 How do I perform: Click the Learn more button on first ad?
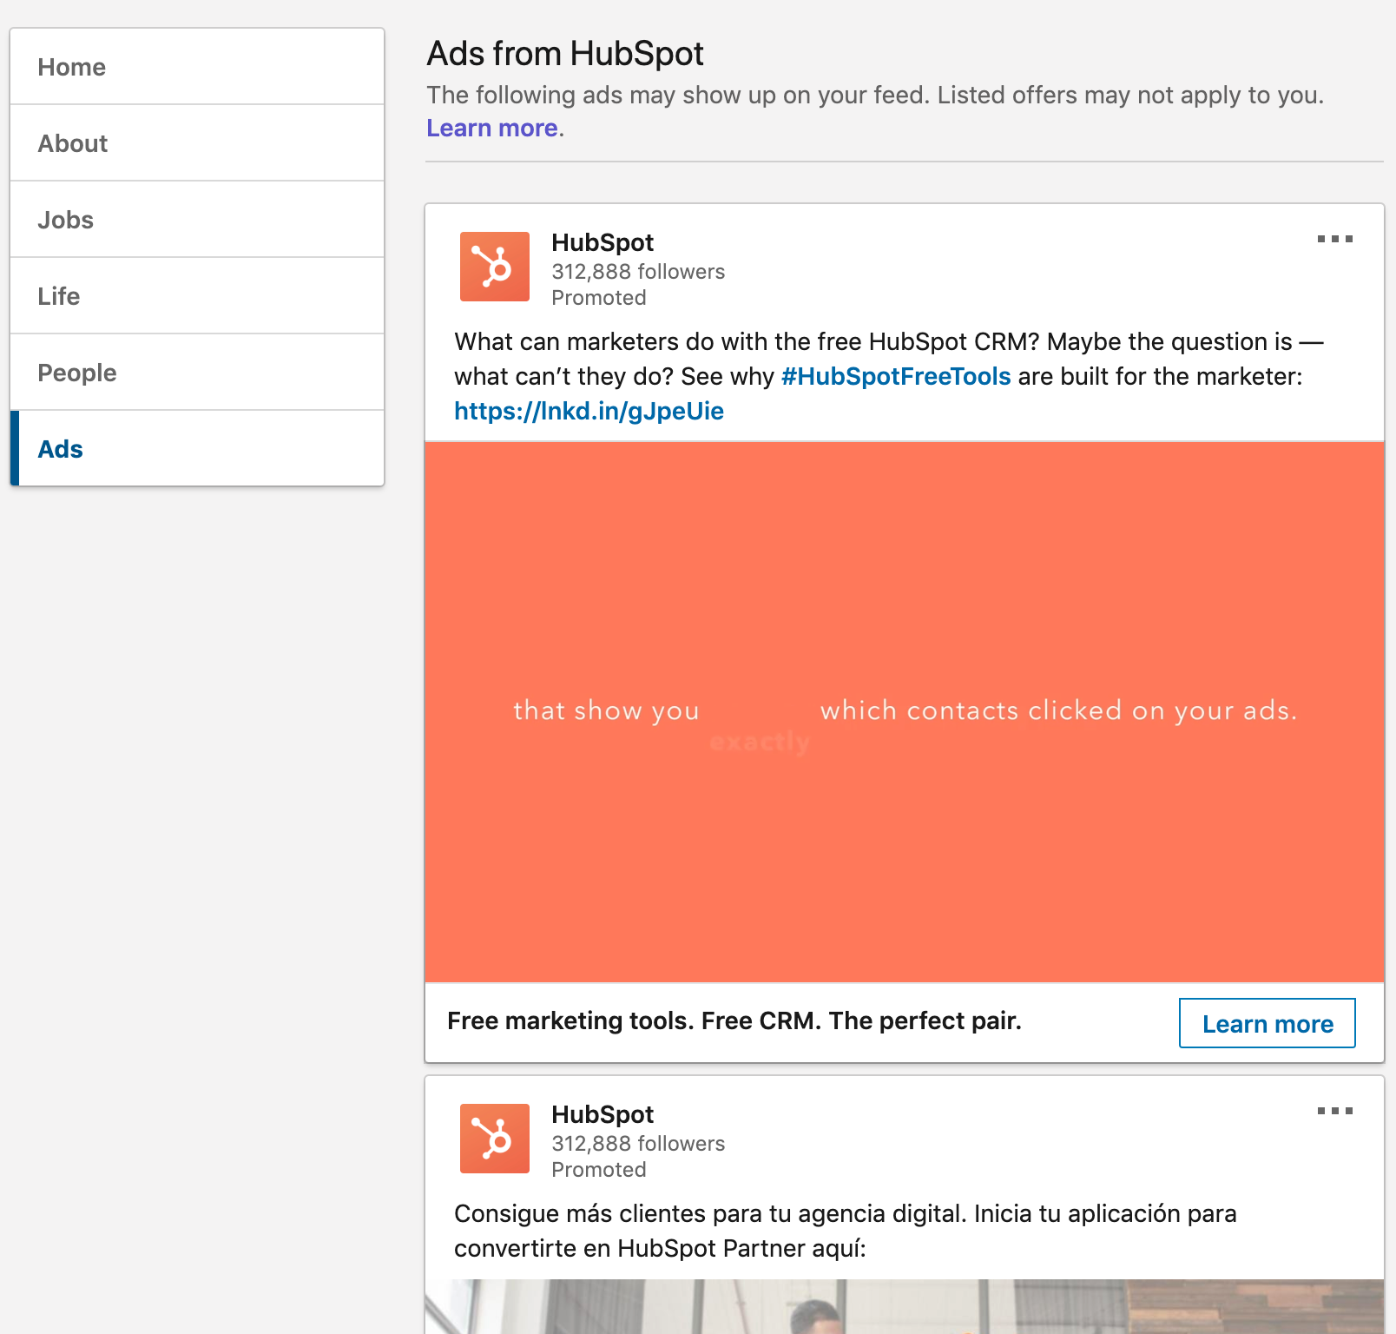pyautogui.click(x=1268, y=1023)
